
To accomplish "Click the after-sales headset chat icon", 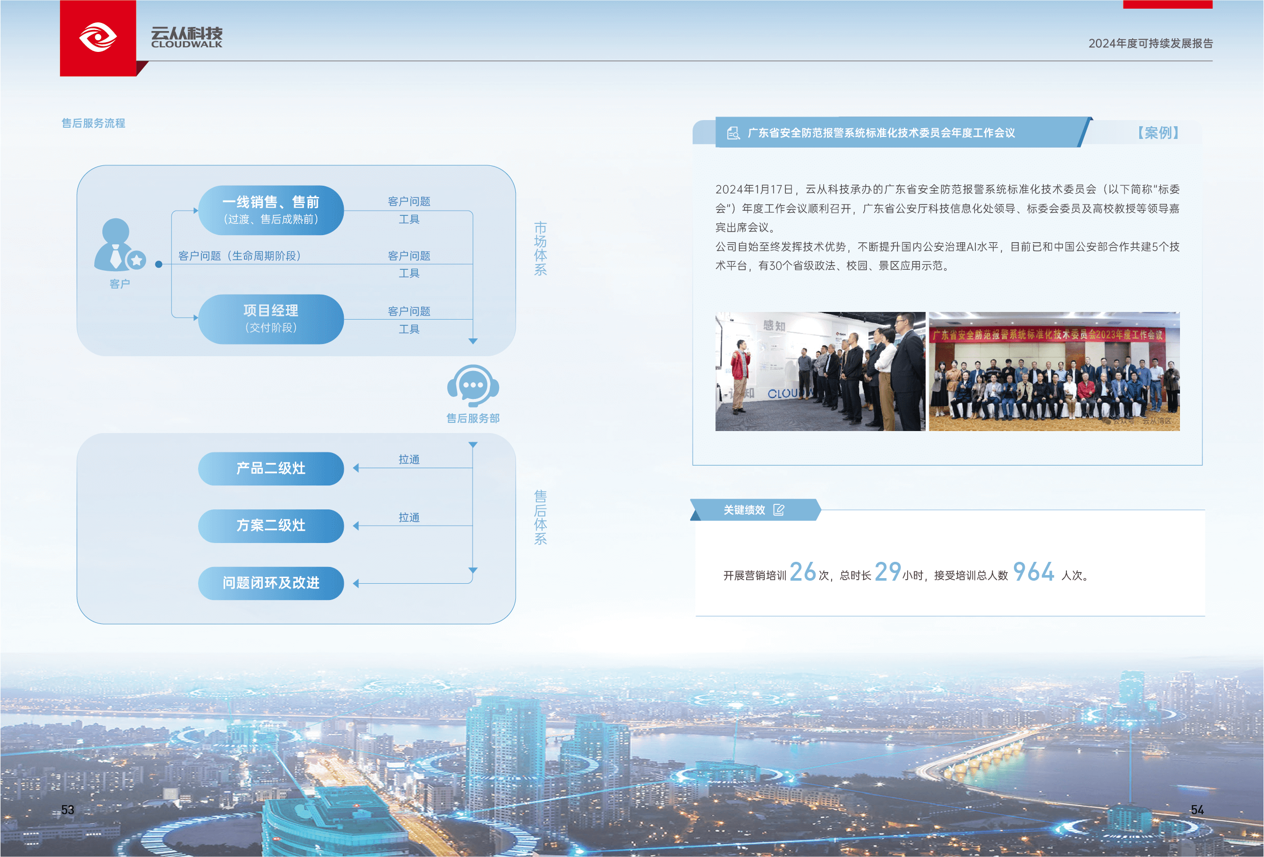I will pos(473,386).
